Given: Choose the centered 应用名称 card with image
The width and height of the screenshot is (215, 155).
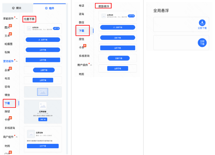Looking at the screenshot, I should click(43, 112).
